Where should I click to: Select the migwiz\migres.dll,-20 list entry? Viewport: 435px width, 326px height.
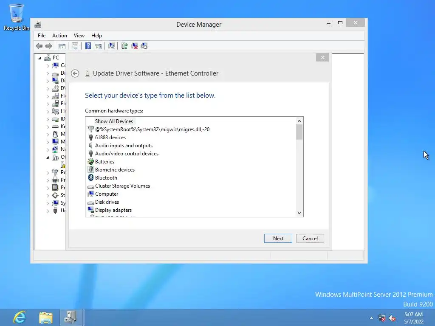153,129
